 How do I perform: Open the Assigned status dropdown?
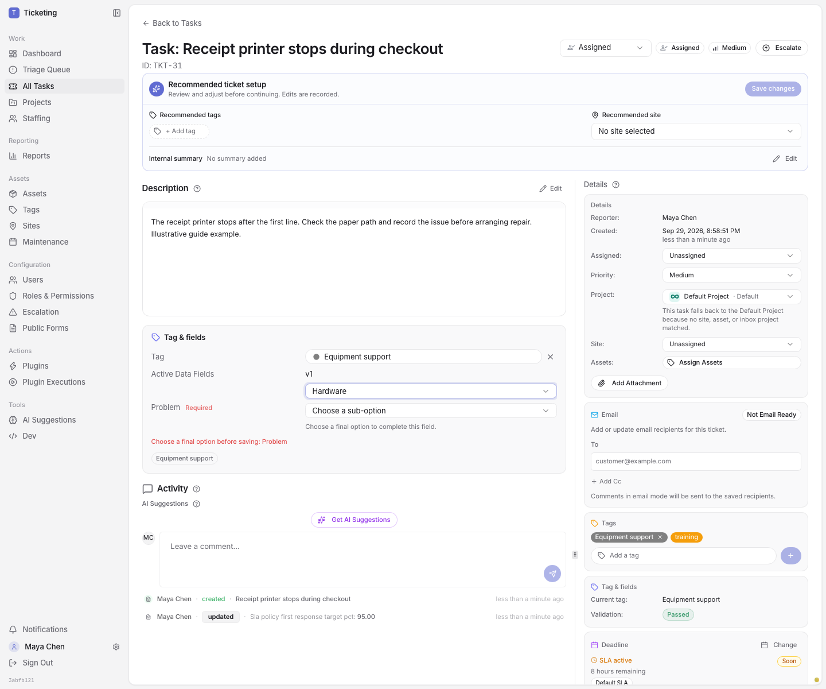point(605,48)
